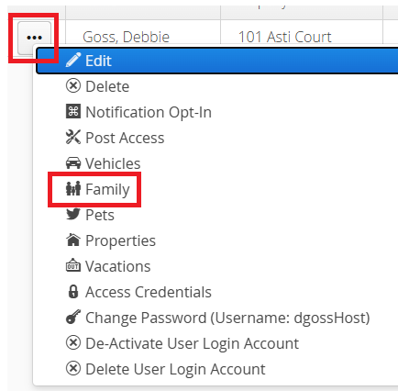Choose Notification Opt-In from the menu
The height and width of the screenshot is (391, 398).
pos(149,112)
